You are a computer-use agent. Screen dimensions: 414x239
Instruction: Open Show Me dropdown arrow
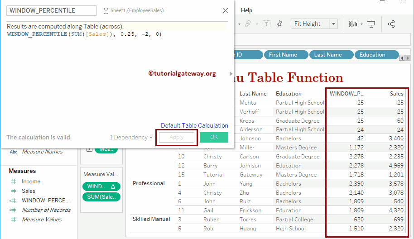(x=361, y=24)
